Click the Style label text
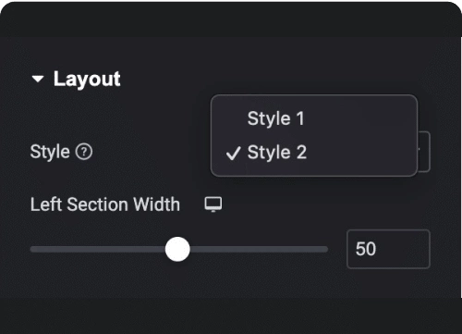This screenshot has height=334, width=462. [50, 152]
